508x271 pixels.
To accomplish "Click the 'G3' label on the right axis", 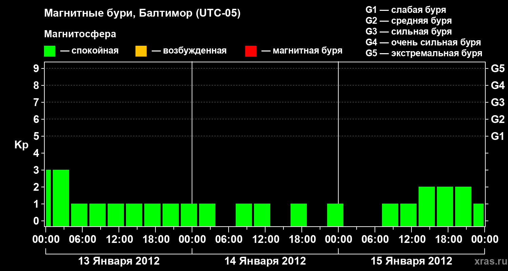I will [498, 102].
